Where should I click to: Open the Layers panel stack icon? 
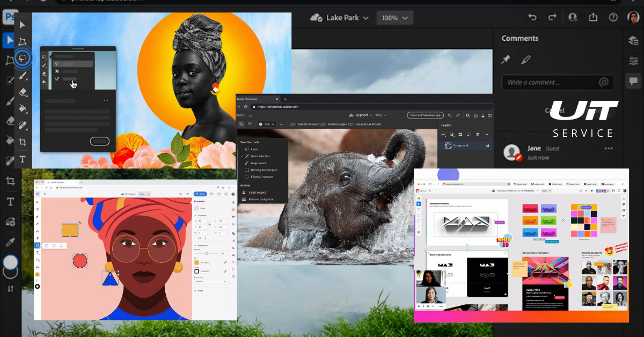coord(633,41)
